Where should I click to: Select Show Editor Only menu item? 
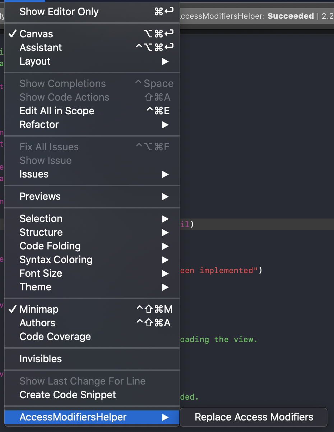point(59,12)
